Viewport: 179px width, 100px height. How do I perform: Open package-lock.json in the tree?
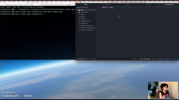[x=85, y=21]
